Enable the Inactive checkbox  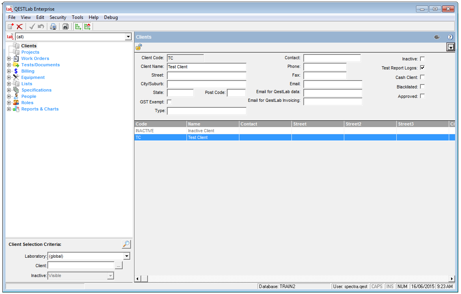(x=422, y=59)
